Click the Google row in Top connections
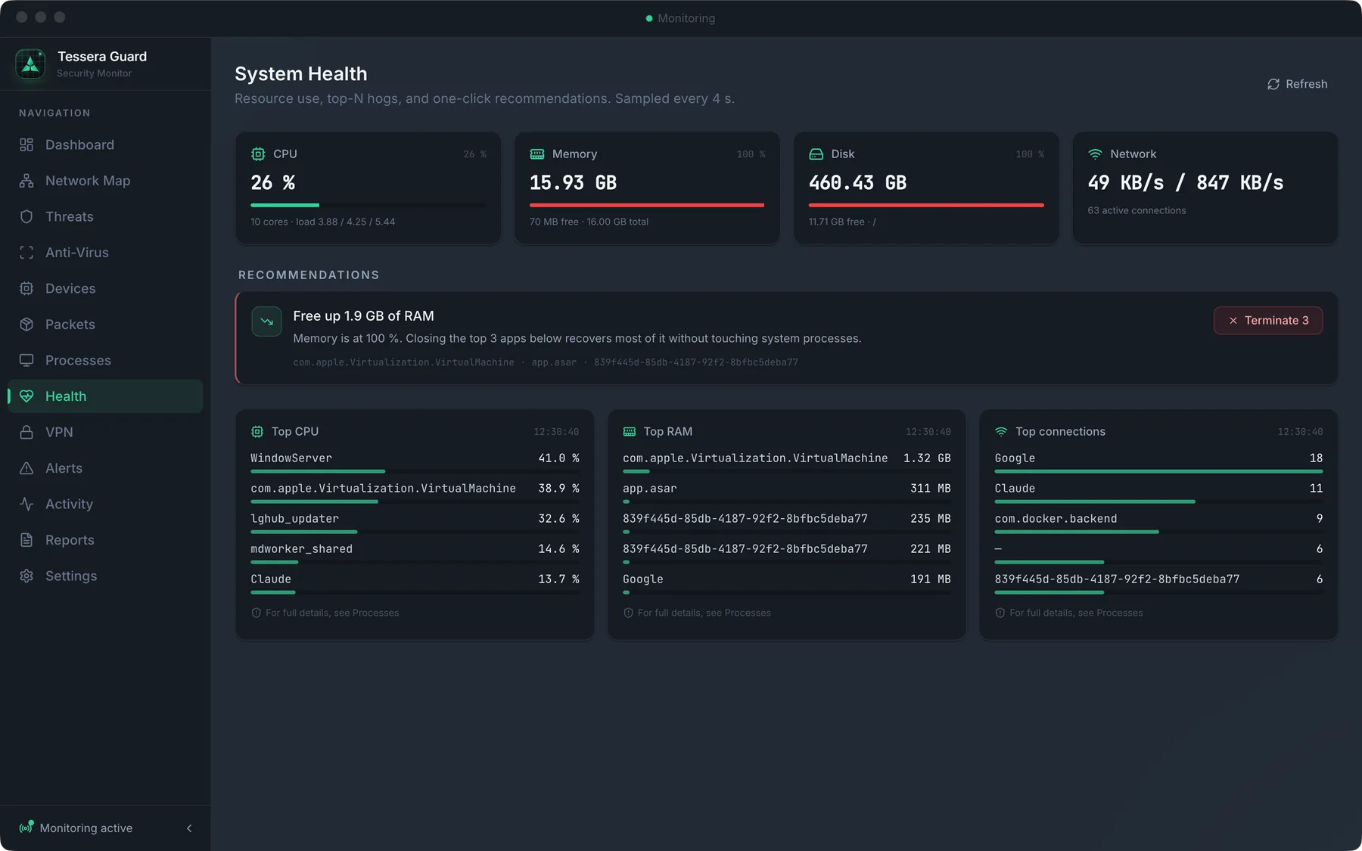Viewport: 1362px width, 851px height. [x=1158, y=461]
